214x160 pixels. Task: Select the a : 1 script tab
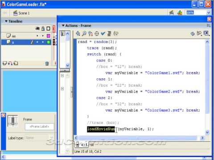82,144
